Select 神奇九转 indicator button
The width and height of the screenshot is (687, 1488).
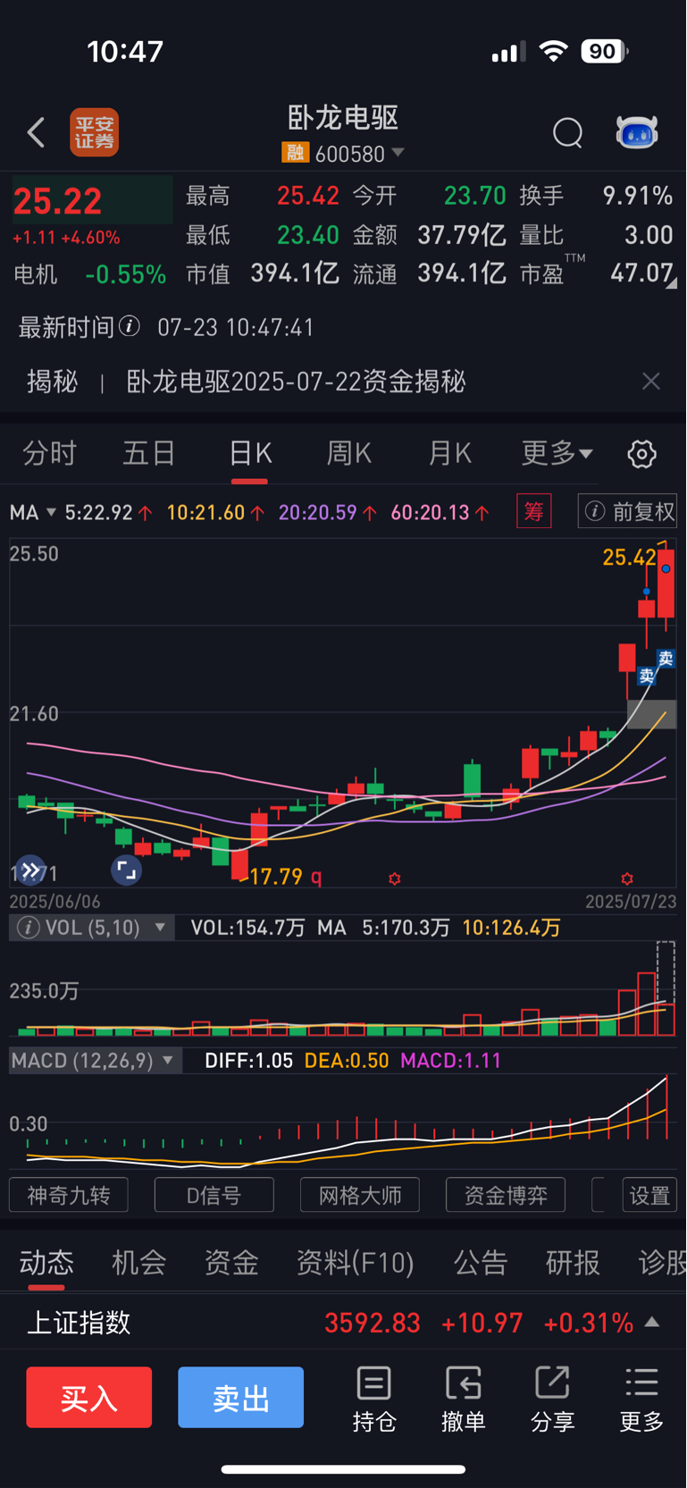pyautogui.click(x=69, y=1195)
